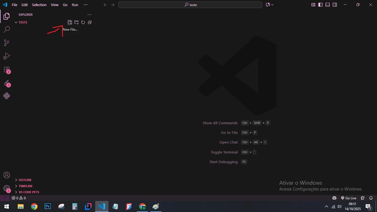Open the Search view in activity bar
This screenshot has height=212, width=377.
pyautogui.click(x=7, y=30)
